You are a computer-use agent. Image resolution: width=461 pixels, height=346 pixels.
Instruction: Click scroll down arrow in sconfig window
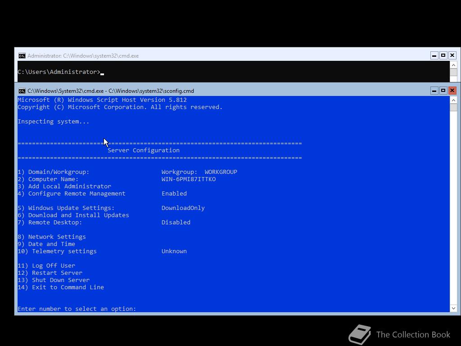453,308
